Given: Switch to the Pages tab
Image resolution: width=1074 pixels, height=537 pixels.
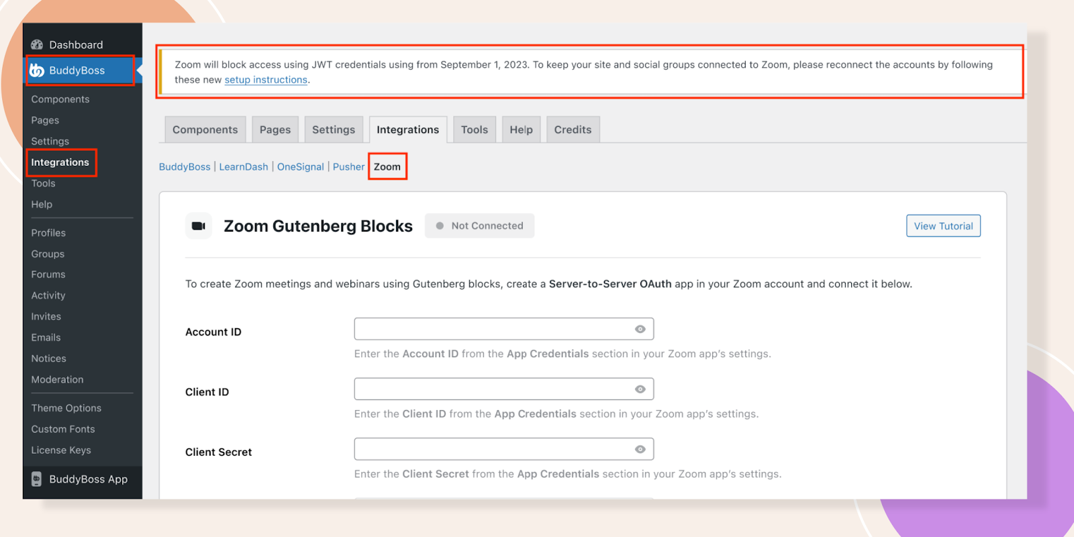Looking at the screenshot, I should click(275, 130).
